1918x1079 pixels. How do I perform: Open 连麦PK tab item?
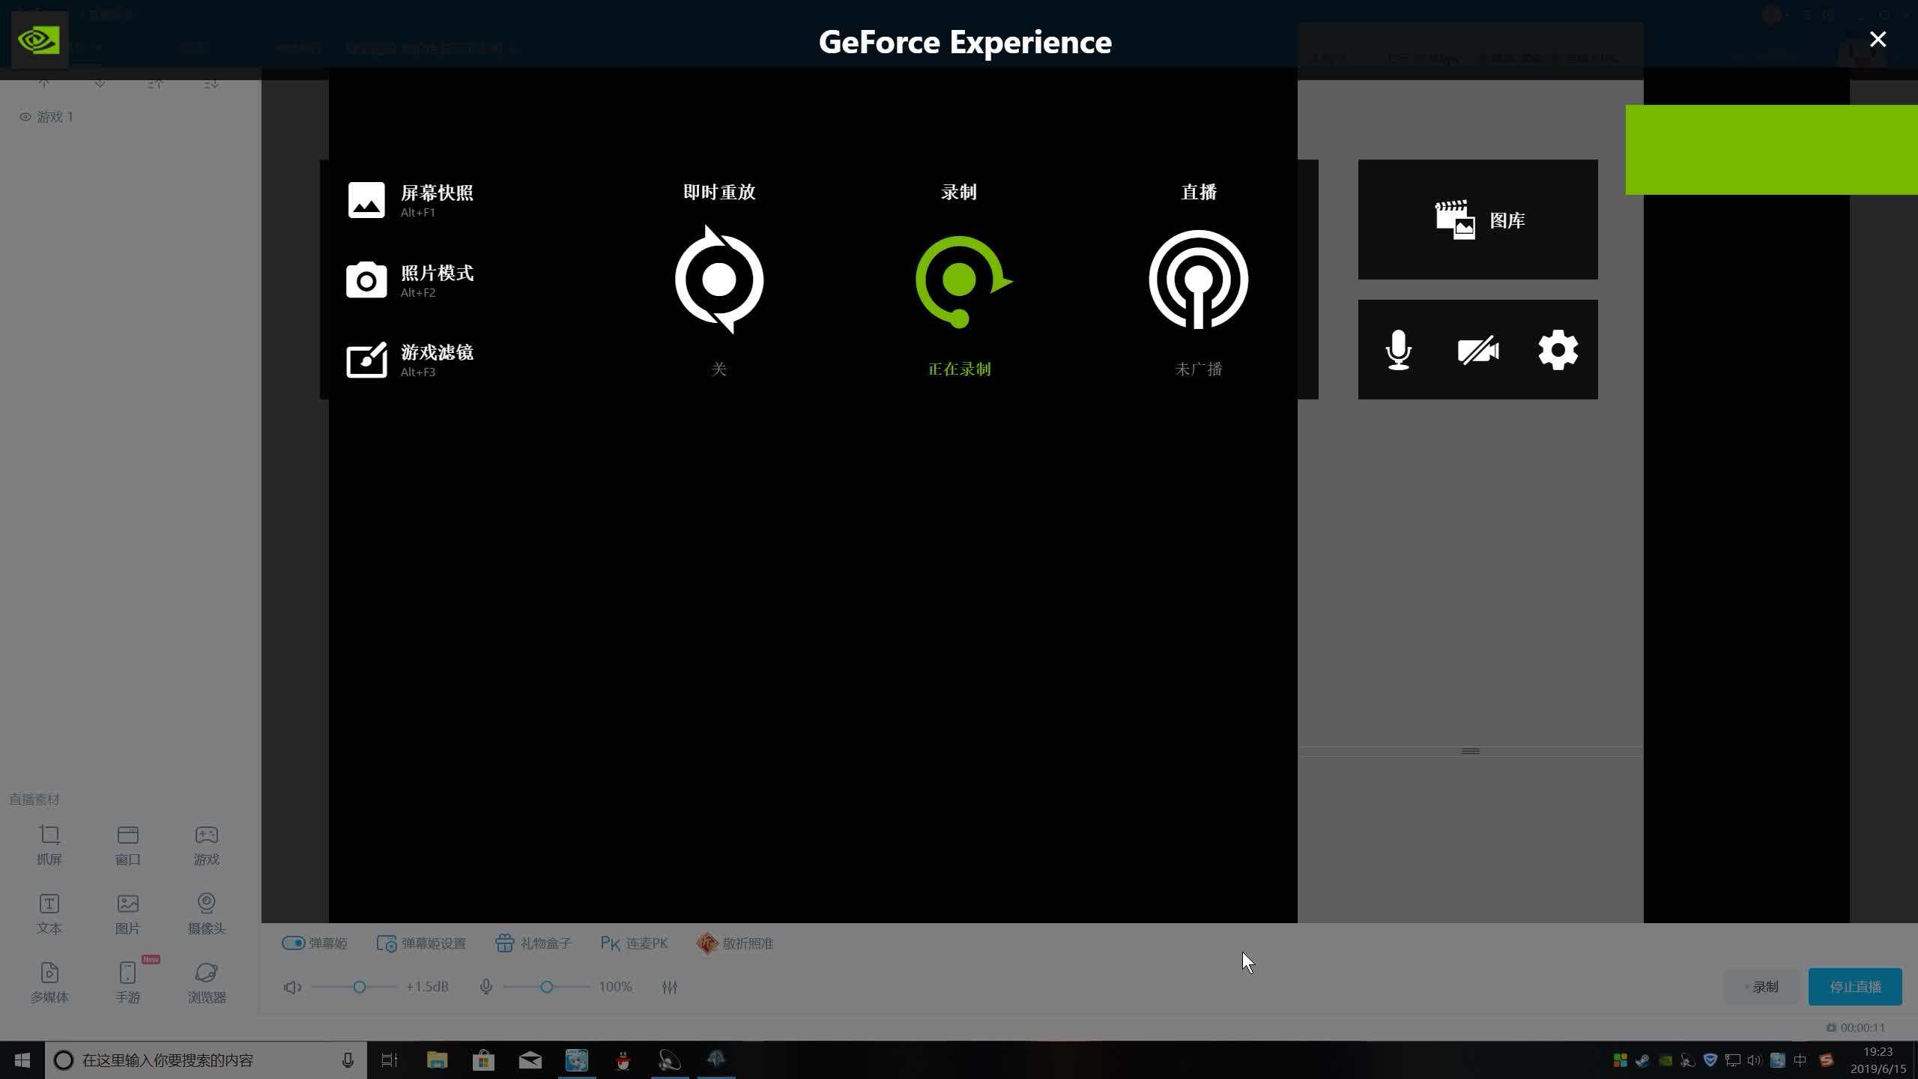coord(634,943)
